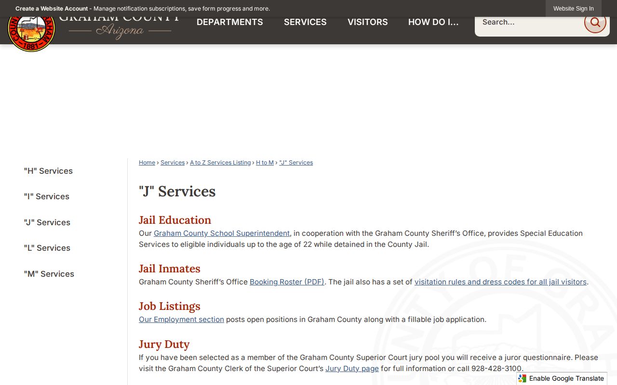Open "H" Services in sidebar

pos(48,171)
